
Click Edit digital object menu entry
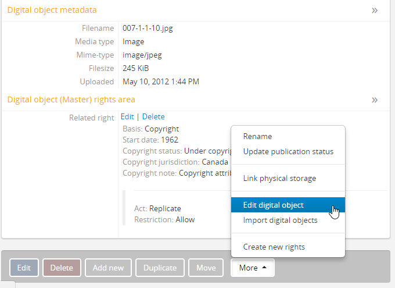(x=273, y=205)
